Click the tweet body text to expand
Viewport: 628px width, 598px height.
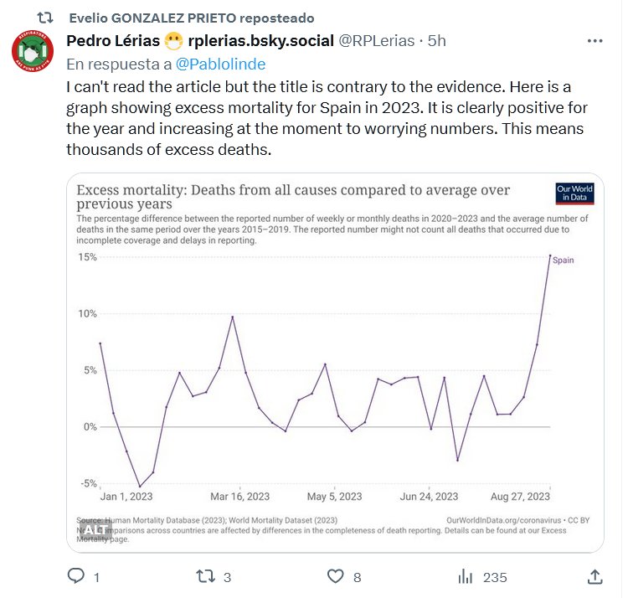tap(327, 118)
